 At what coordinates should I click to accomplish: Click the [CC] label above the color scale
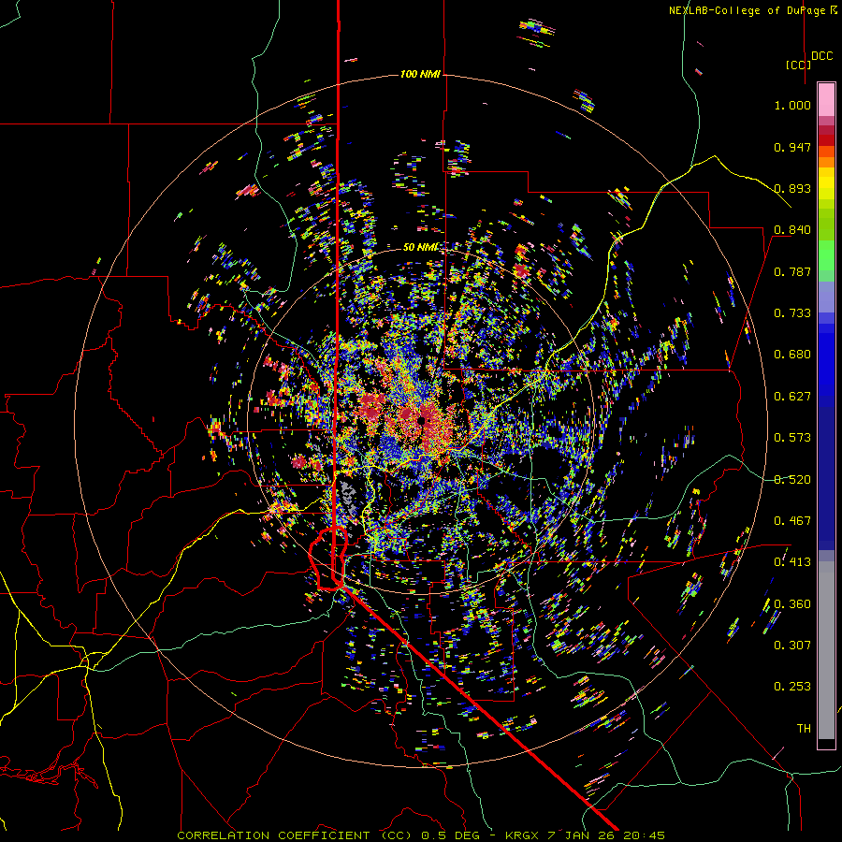point(798,65)
